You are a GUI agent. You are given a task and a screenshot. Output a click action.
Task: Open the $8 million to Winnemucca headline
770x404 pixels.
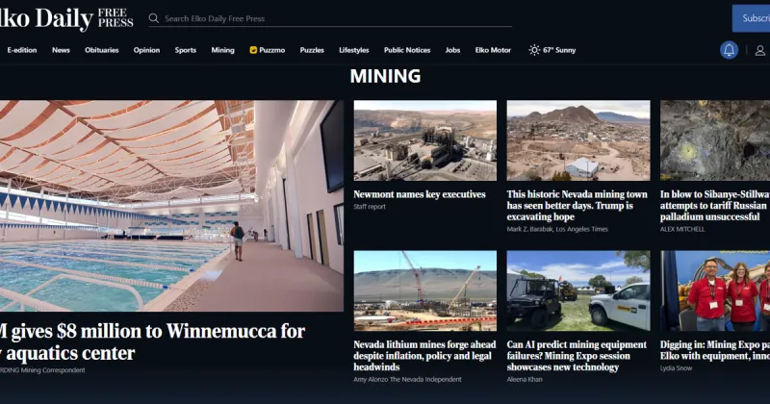point(152,342)
